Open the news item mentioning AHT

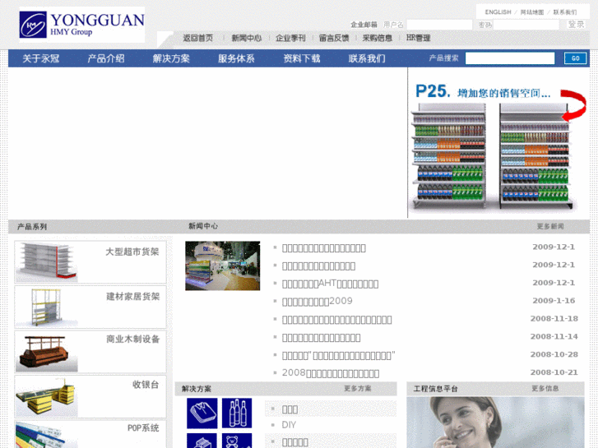331,284
